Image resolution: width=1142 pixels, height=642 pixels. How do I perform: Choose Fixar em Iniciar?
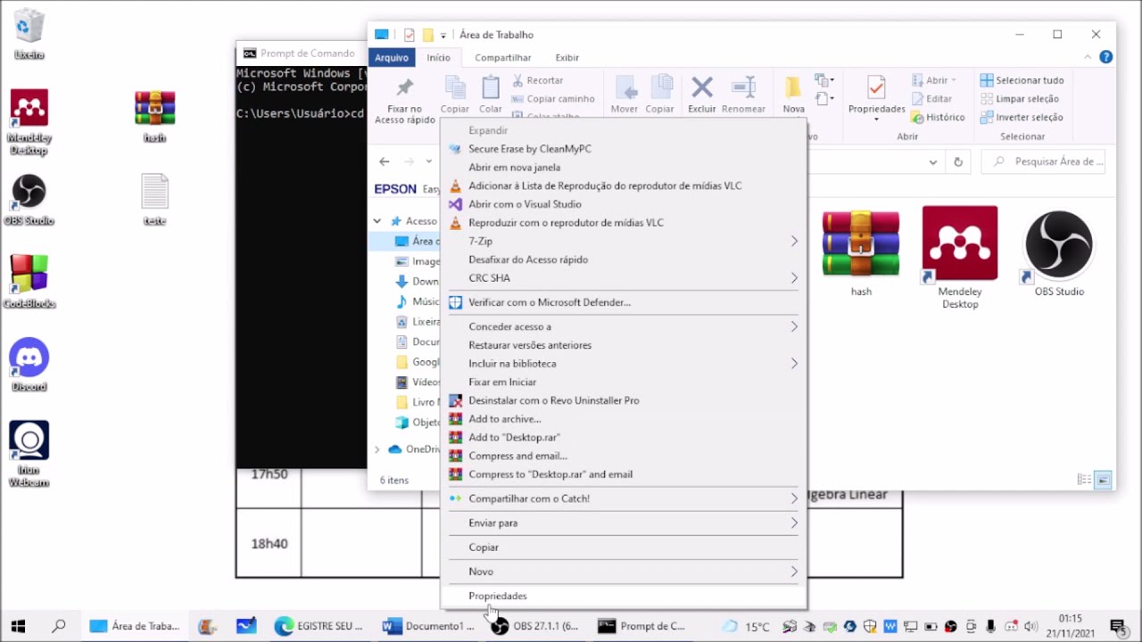[x=625, y=382]
